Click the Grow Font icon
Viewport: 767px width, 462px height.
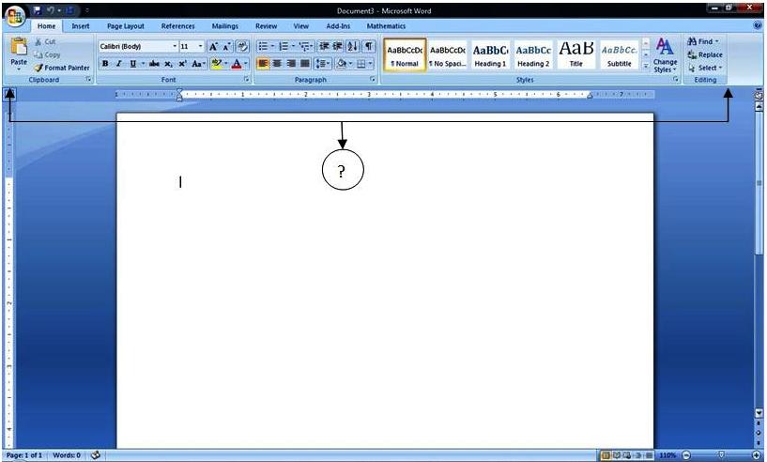213,46
